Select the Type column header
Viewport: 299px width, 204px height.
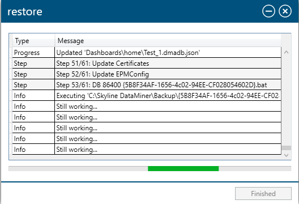click(x=33, y=41)
